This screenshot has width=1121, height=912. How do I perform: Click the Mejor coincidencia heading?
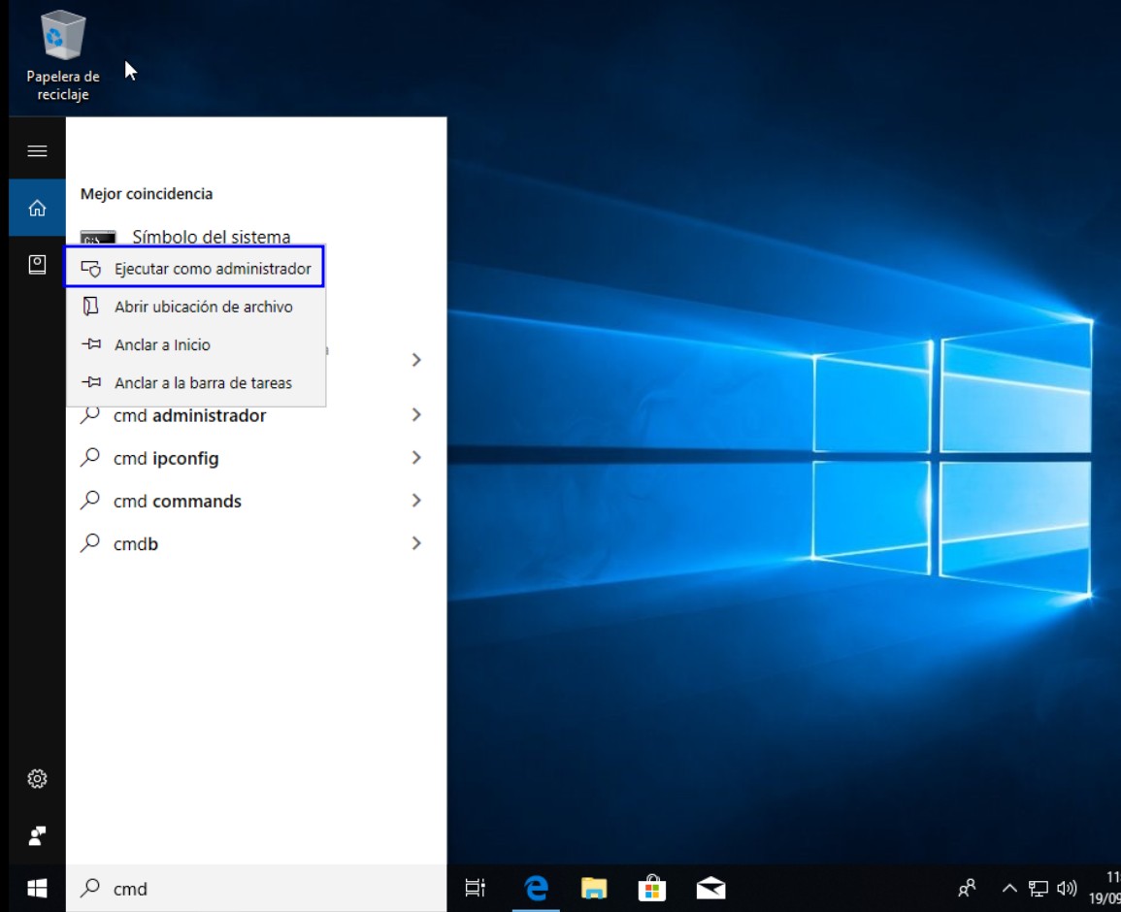147,194
